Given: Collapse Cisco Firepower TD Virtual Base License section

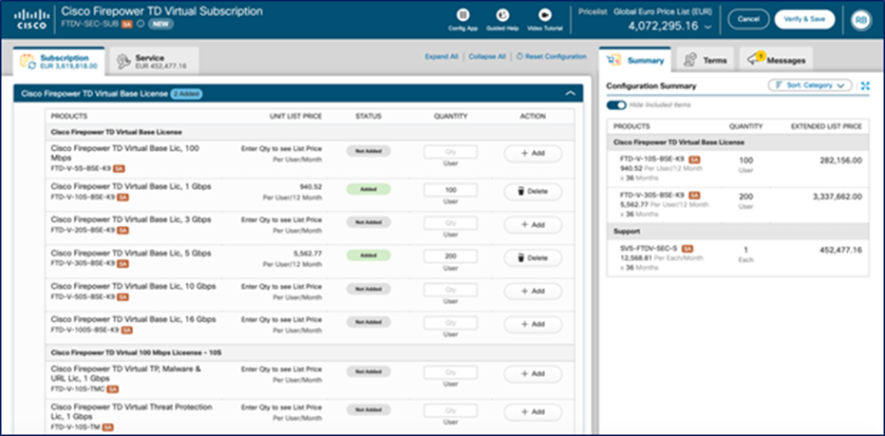Looking at the screenshot, I should 570,94.
